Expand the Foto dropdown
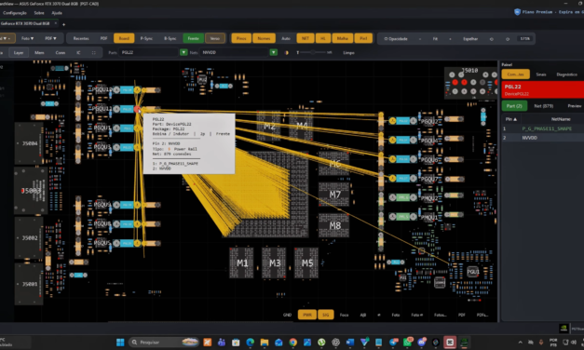584x350 pixels. 27,38
